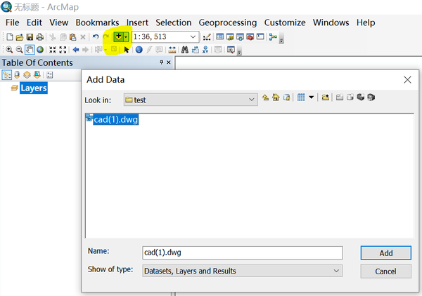The image size is (422, 296).
Task: Open the Bookmarks menu
Action: (97, 22)
